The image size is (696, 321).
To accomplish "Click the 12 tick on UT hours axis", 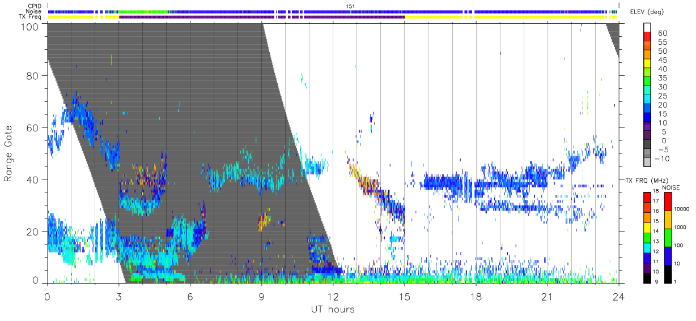I will (333, 296).
